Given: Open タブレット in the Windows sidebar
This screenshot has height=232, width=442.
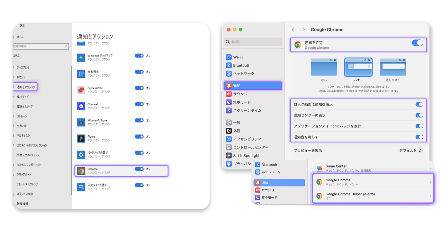Looking at the screenshot, I should [x=22, y=126].
